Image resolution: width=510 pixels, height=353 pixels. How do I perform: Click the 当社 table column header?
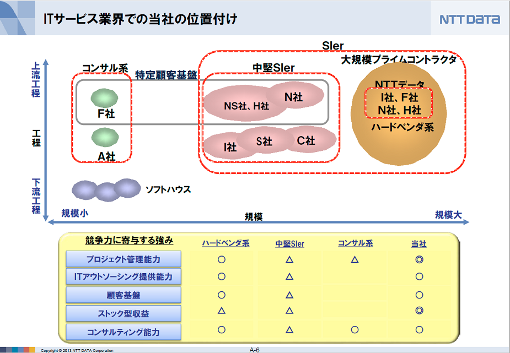pos(419,244)
